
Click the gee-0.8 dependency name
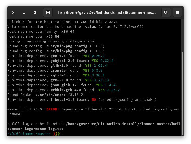click(58, 56)
